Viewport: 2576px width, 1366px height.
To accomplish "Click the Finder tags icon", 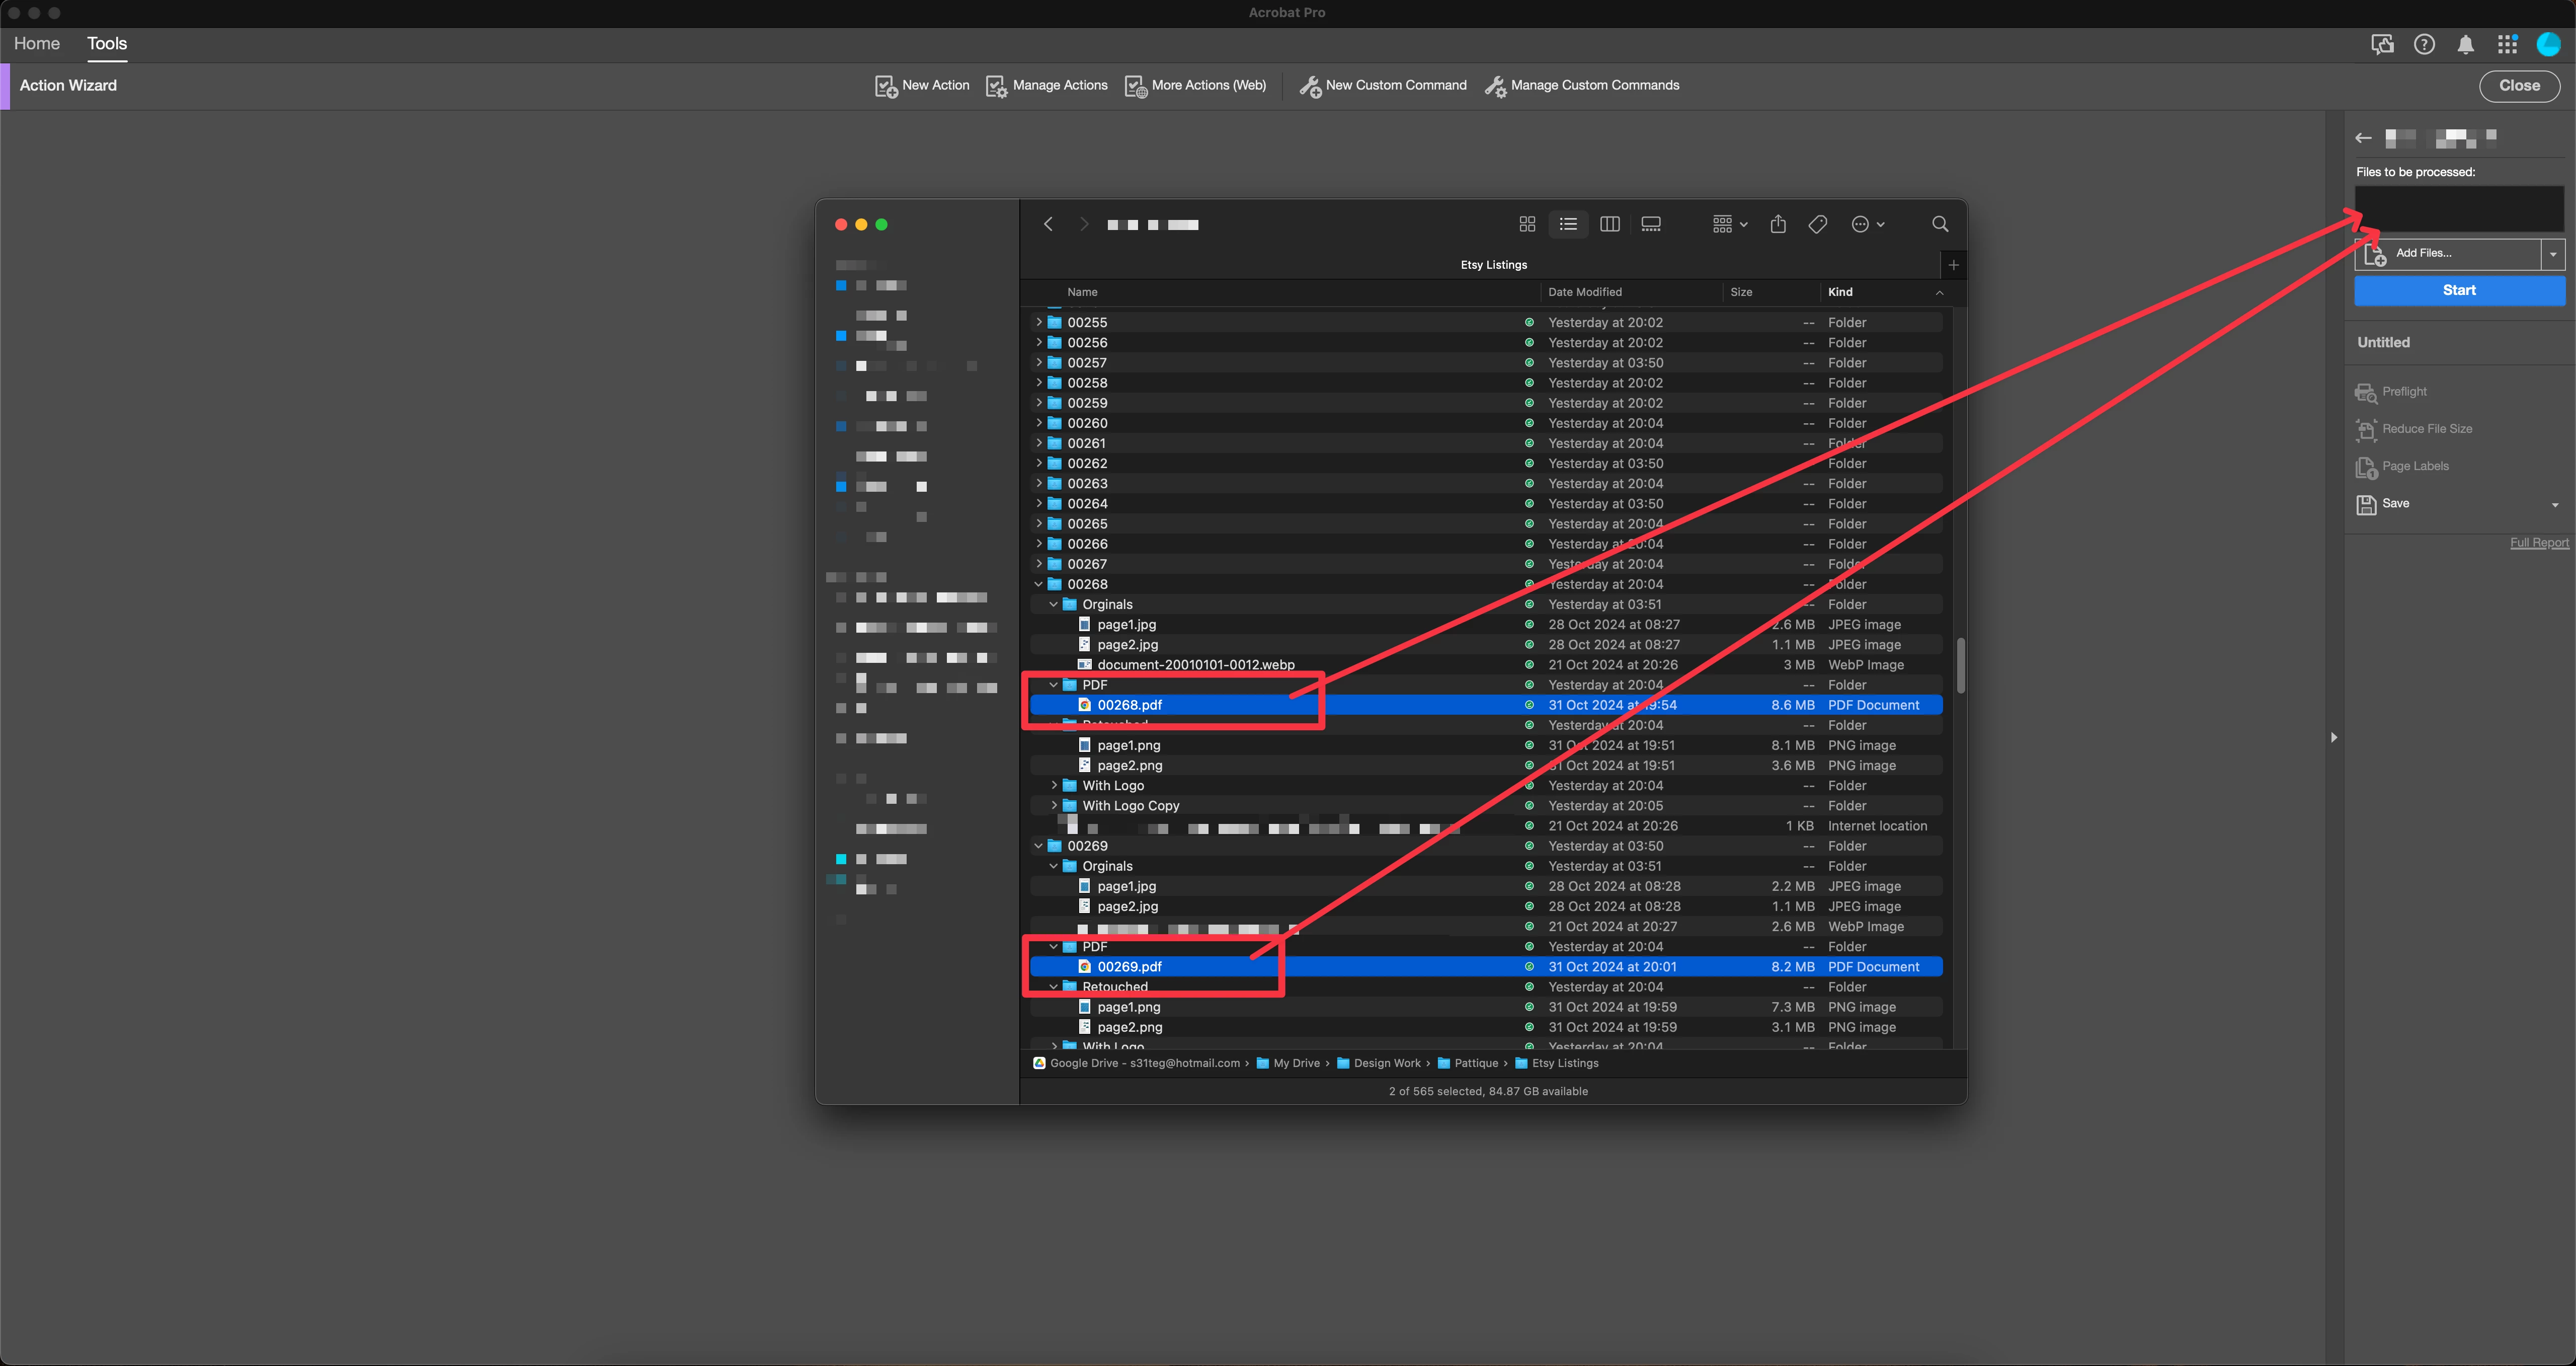I will tap(1817, 224).
